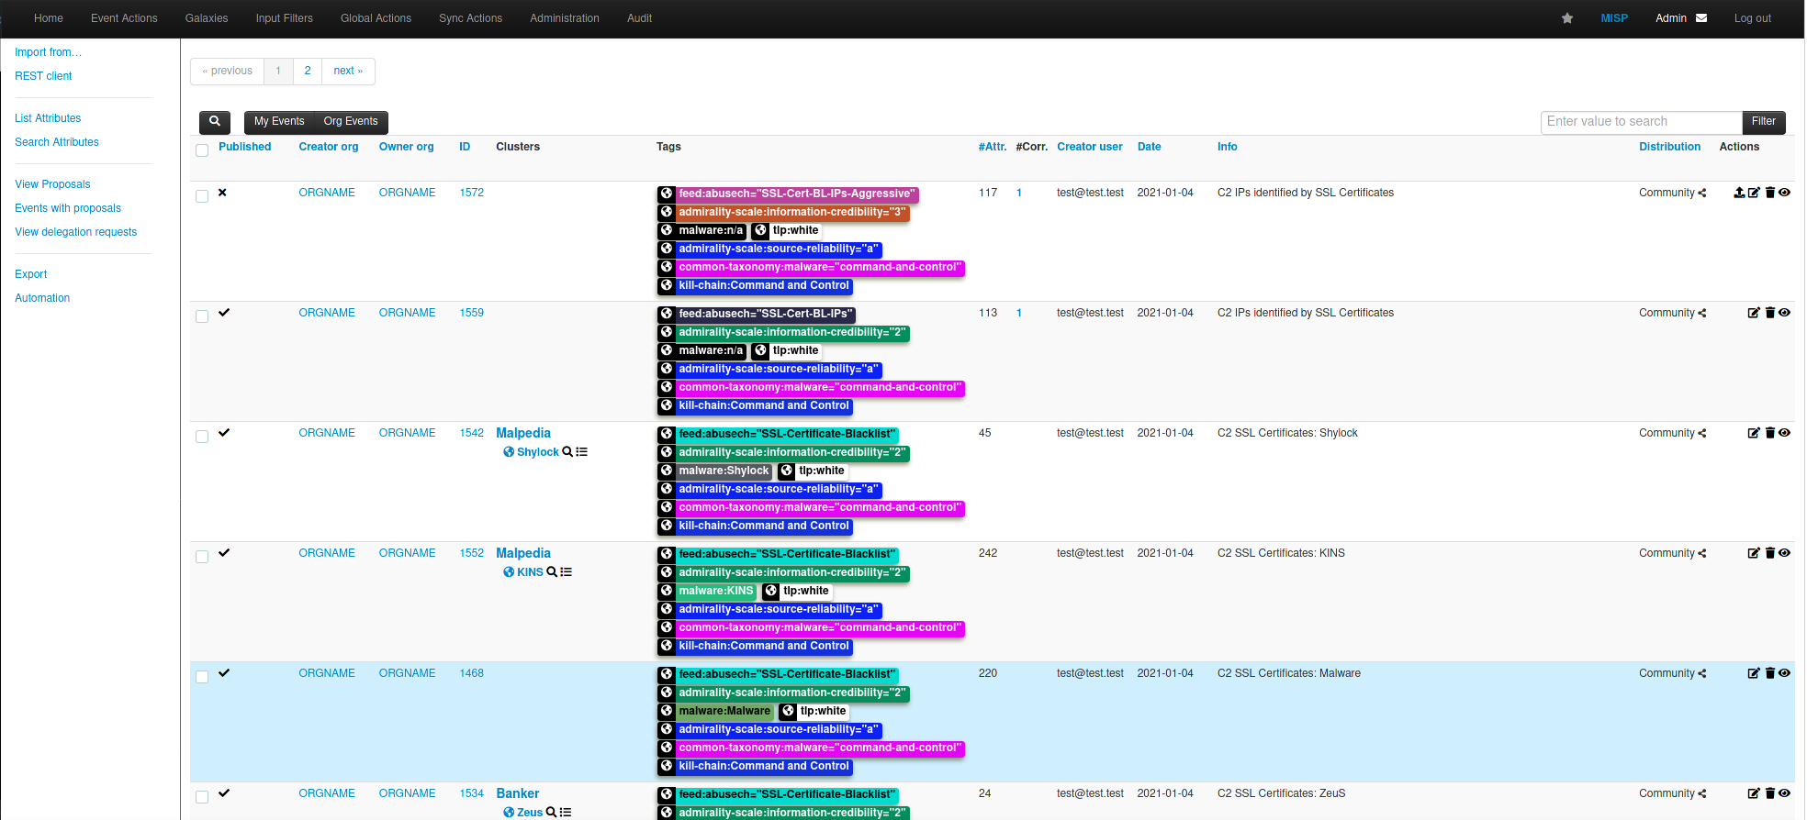Delete event 1559 with the trash icon
This screenshot has width=1807, height=820.
(x=1770, y=313)
